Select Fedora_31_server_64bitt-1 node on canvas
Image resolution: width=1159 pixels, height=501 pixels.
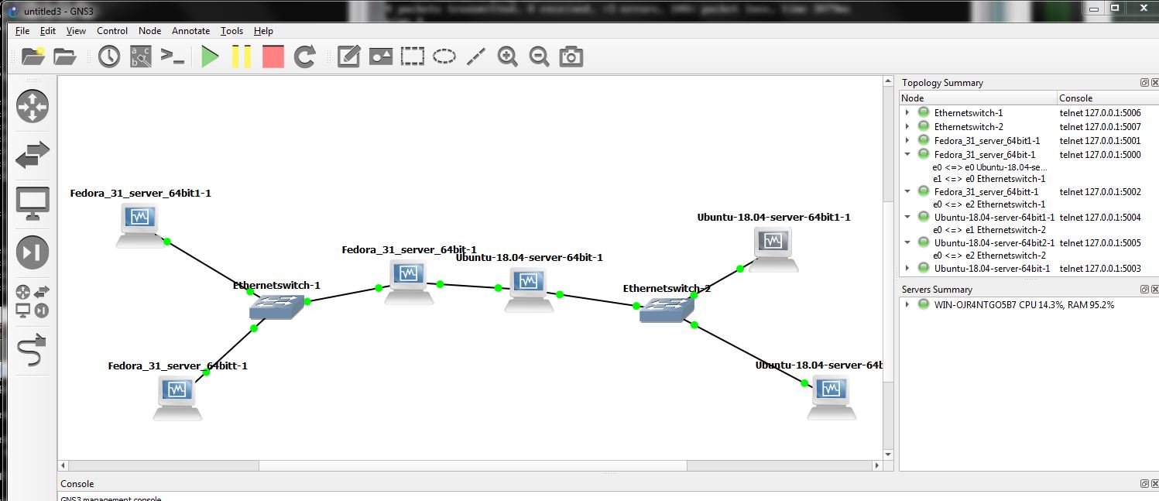tap(177, 397)
